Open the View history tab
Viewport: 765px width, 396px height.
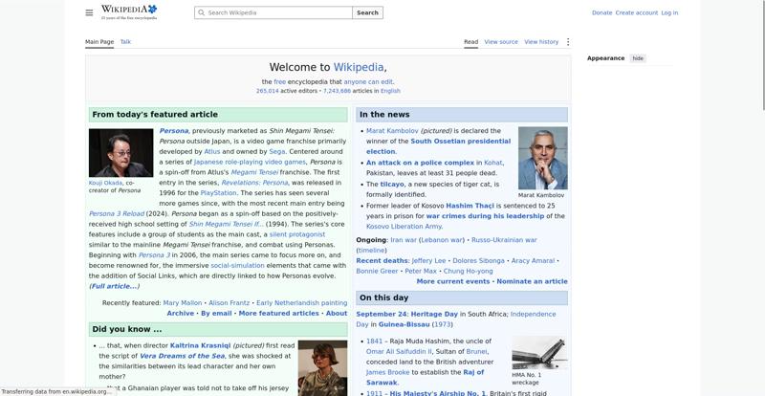click(541, 42)
